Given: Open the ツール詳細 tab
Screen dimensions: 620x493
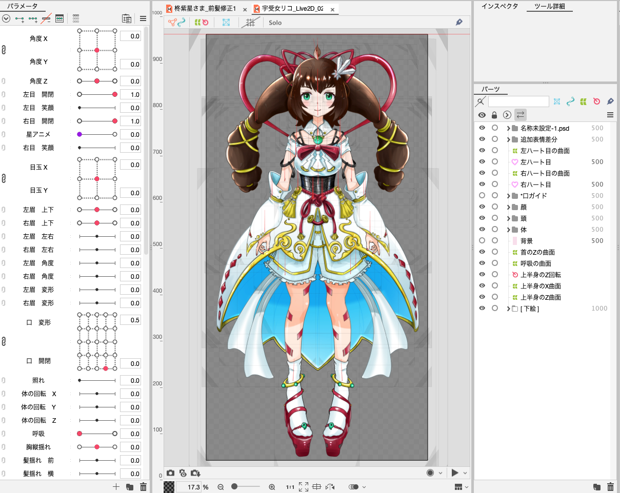Looking at the screenshot, I should (x=550, y=7).
